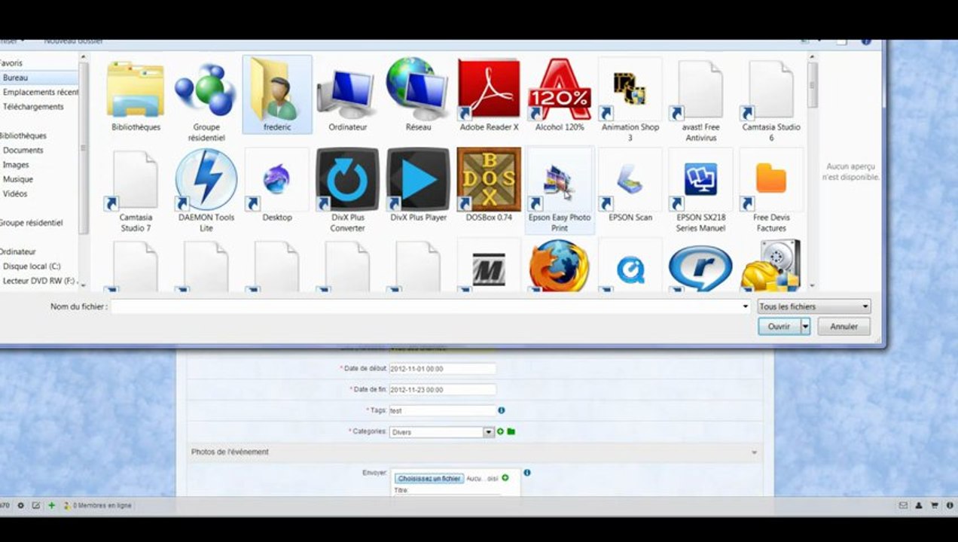Open the arrow next to Ouvrir button

[805, 326]
